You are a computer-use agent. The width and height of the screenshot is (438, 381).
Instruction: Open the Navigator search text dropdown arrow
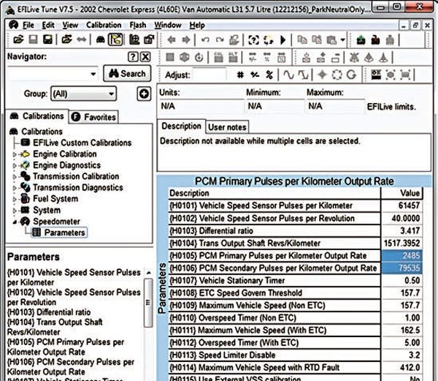pos(93,74)
